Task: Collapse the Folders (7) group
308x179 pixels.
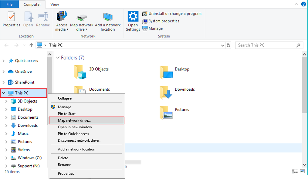Action: click(x=58, y=58)
